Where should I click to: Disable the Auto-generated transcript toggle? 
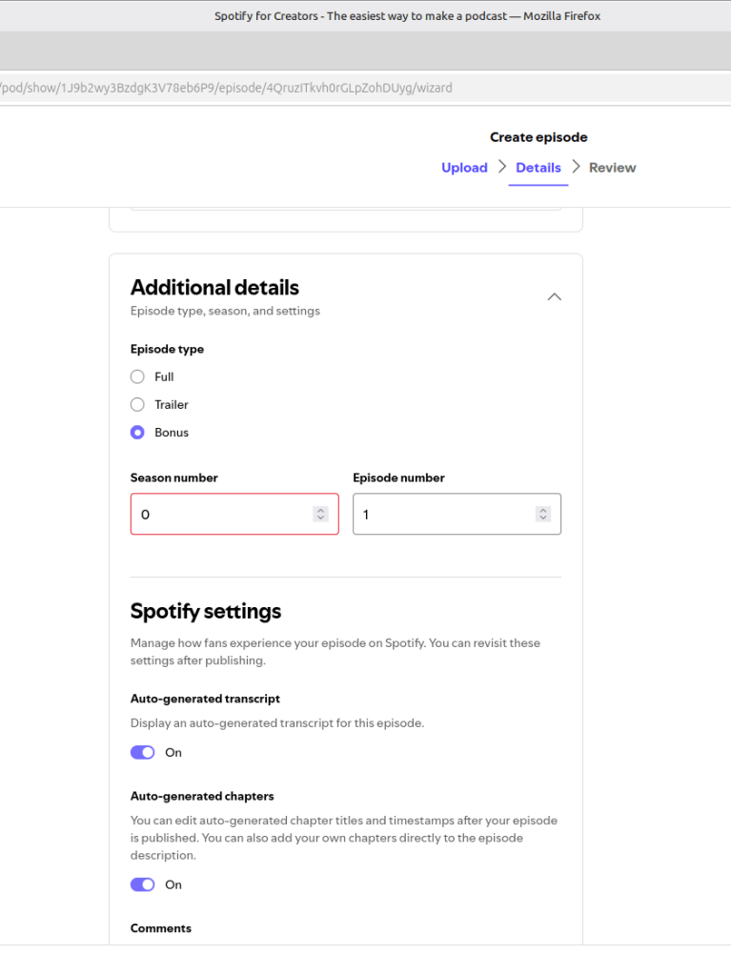pos(143,753)
